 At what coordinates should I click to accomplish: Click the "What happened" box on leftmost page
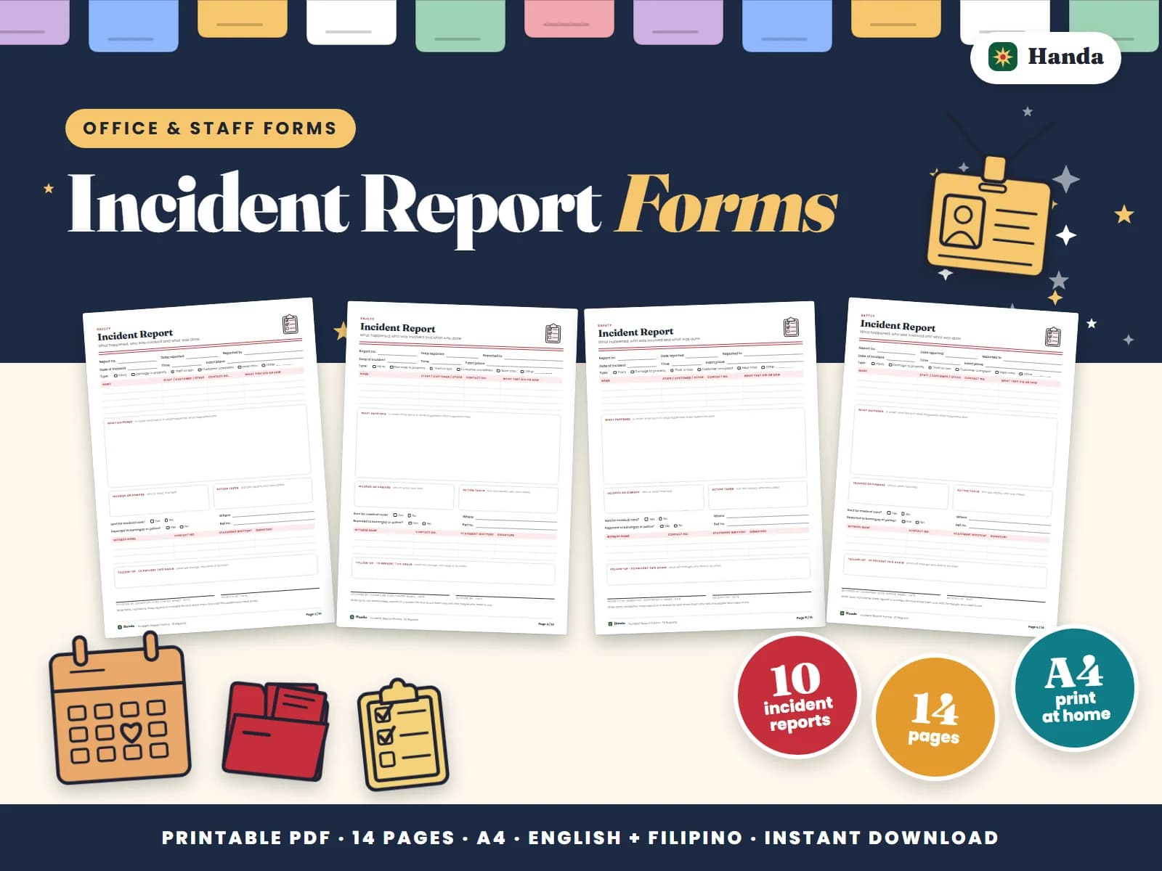(208, 446)
